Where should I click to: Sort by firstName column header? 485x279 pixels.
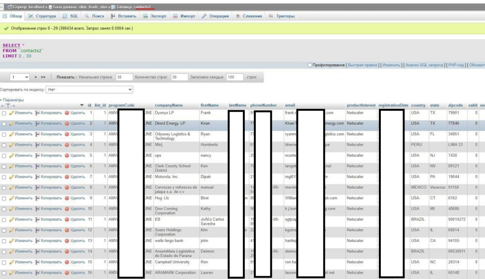(209, 105)
